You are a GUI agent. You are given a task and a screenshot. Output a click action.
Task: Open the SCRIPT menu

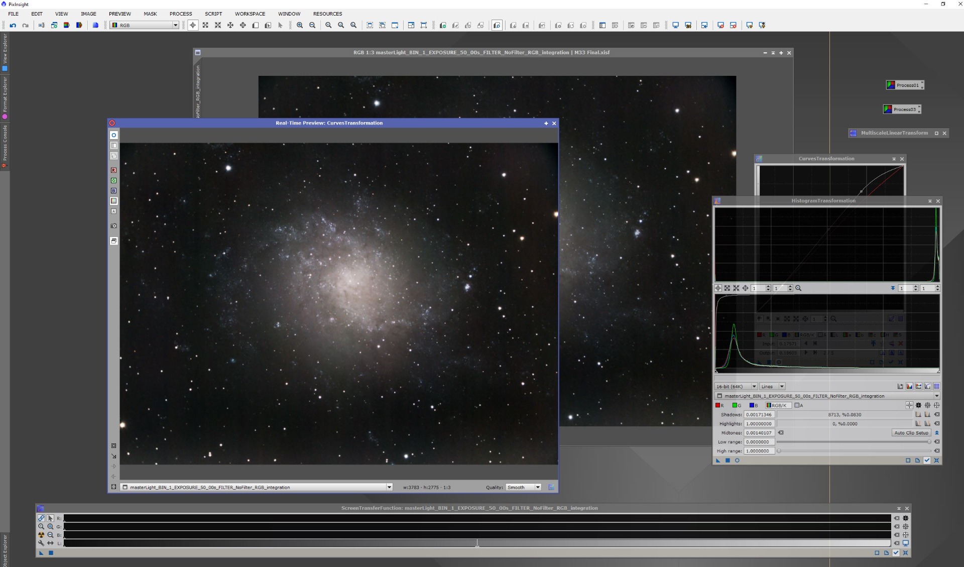point(213,14)
